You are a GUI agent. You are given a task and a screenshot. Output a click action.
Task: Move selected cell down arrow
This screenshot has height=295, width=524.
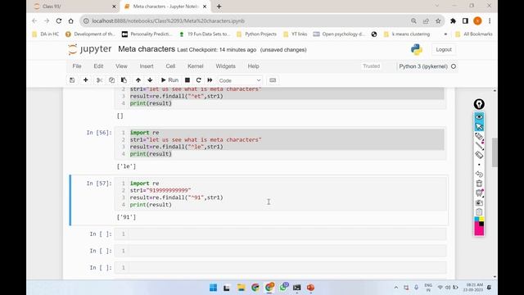pos(150,80)
